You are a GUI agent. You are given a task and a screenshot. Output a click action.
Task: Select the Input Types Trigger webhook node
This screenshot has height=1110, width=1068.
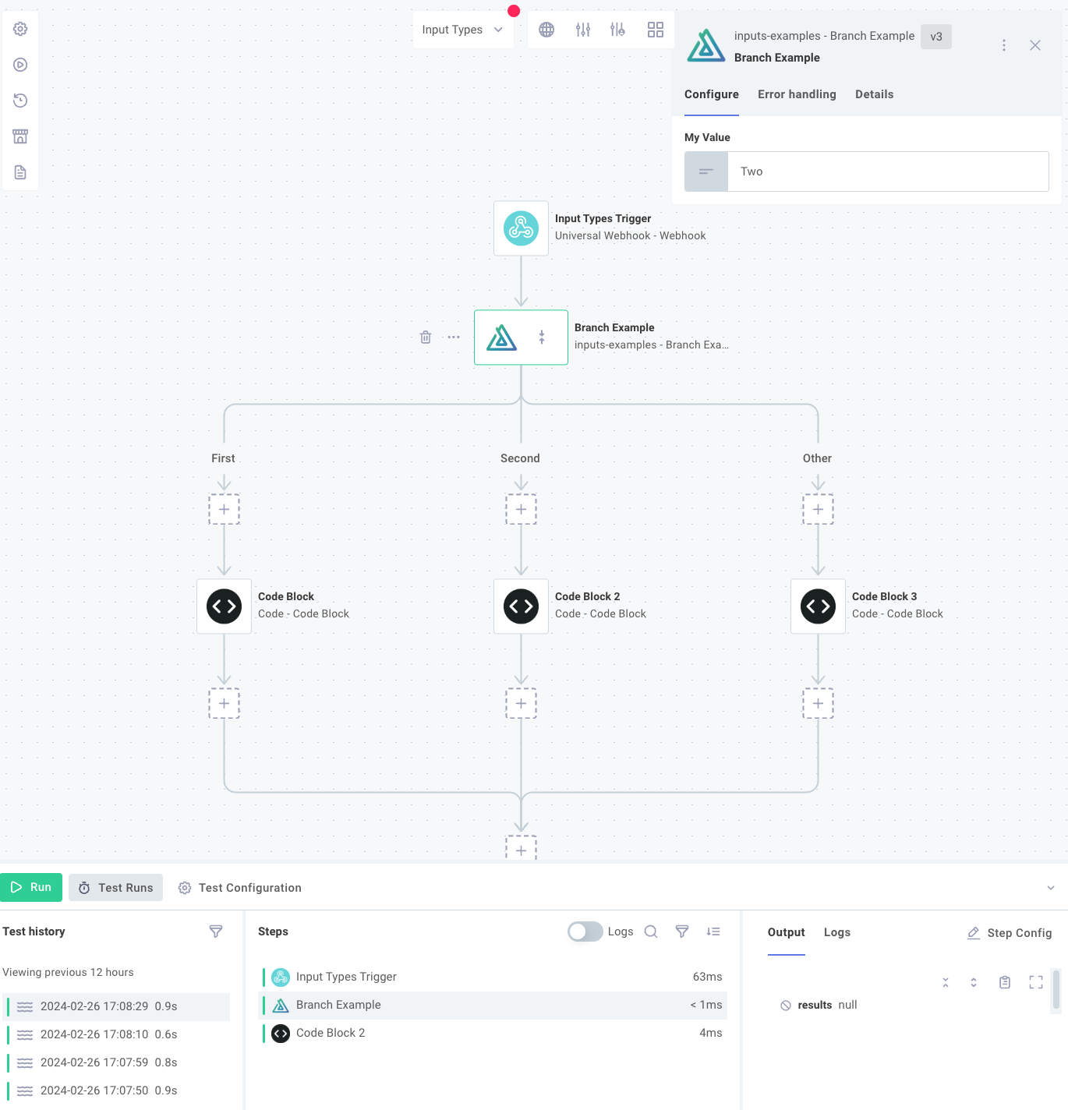click(521, 228)
